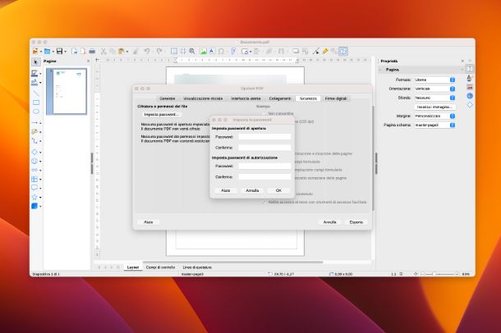This screenshot has height=333, width=501.
Task: Click Esporta in Opzioni PDF dialog
Action: tap(356, 222)
